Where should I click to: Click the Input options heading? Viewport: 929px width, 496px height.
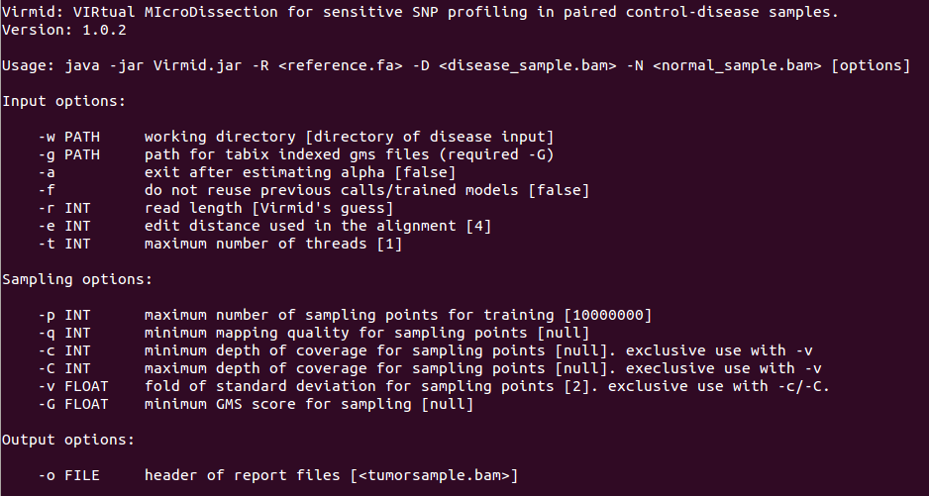(x=61, y=101)
